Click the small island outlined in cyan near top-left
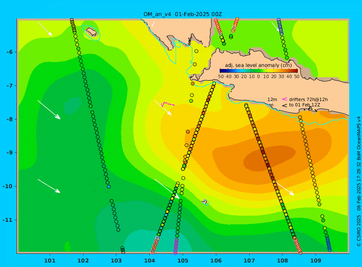Screen dimensions: 362x267 point(92,32)
